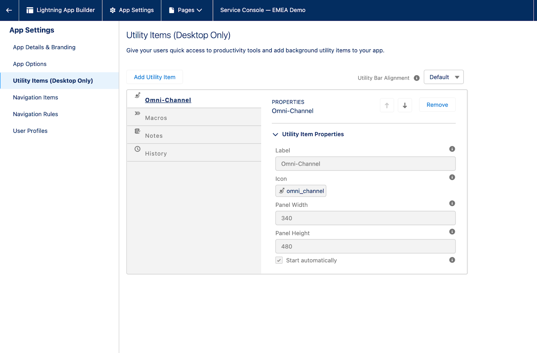
Task: Click the Start automatically info icon
Action: (452, 260)
